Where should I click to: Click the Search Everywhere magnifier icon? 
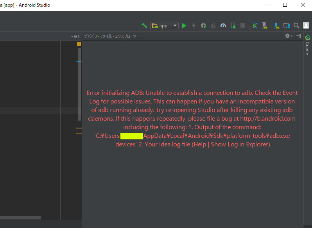click(296, 26)
